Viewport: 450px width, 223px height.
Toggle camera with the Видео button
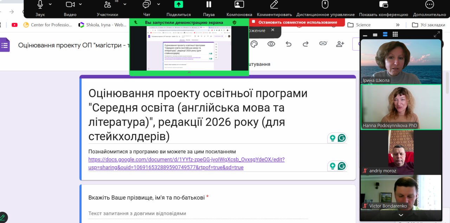pos(70,5)
